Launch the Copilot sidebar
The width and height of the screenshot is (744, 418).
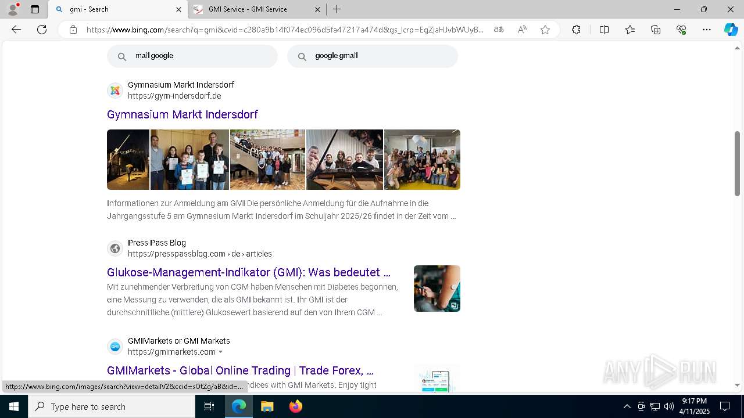tap(731, 30)
